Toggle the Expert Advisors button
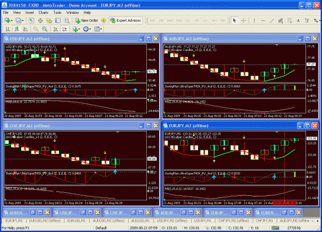This screenshot has width=322, height=232. [126, 20]
